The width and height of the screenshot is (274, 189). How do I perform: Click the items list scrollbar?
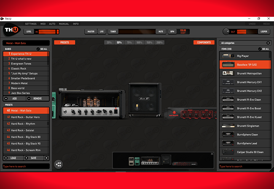[270, 55]
